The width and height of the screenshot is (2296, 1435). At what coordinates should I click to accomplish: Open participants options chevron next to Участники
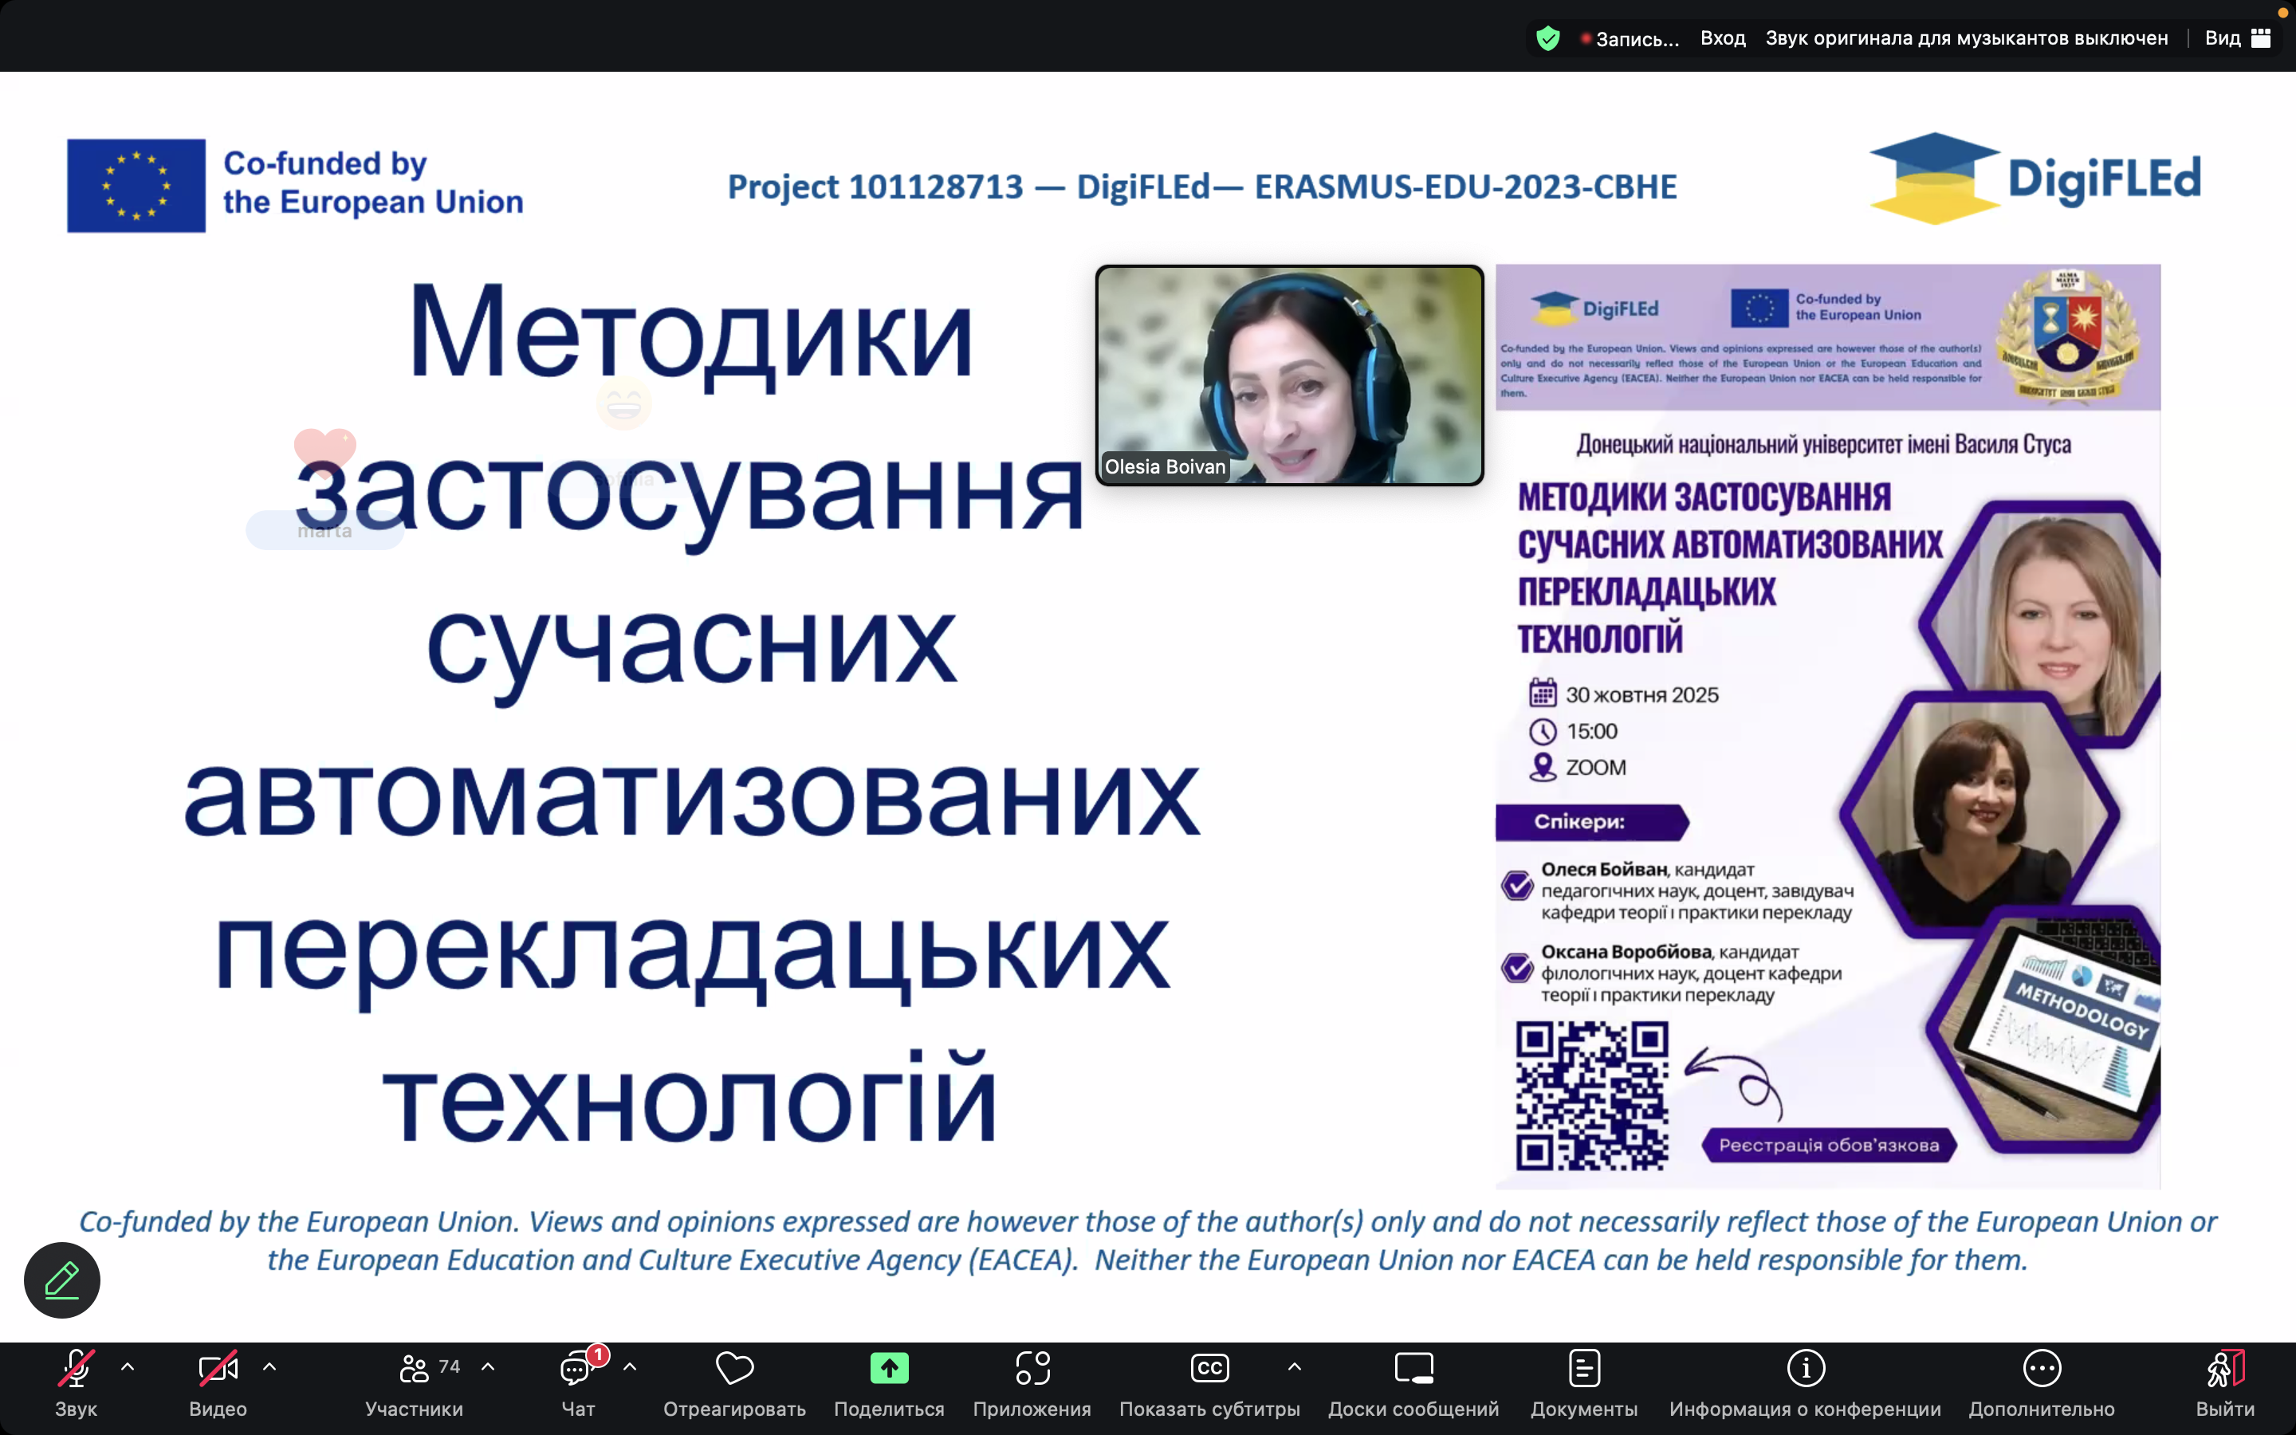(488, 1366)
